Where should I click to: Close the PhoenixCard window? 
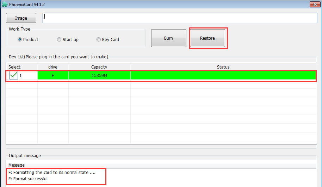tap(315, 4)
